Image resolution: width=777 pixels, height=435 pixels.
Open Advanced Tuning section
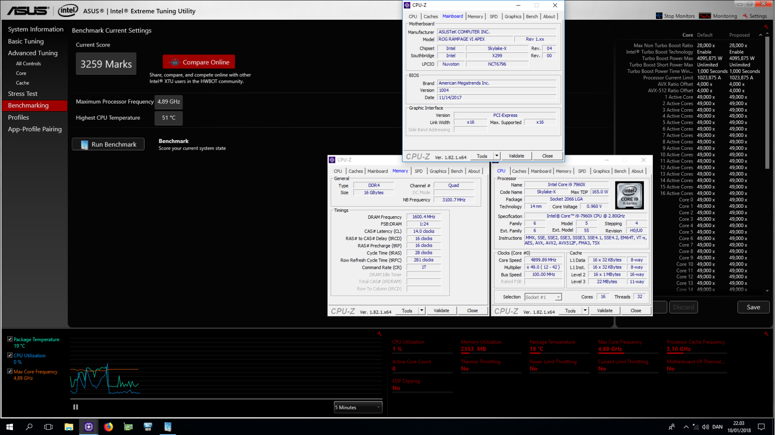click(x=33, y=53)
